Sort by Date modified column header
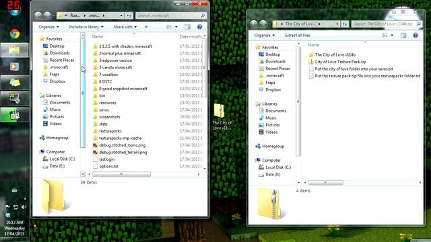This screenshot has height=242, width=431. point(191,36)
